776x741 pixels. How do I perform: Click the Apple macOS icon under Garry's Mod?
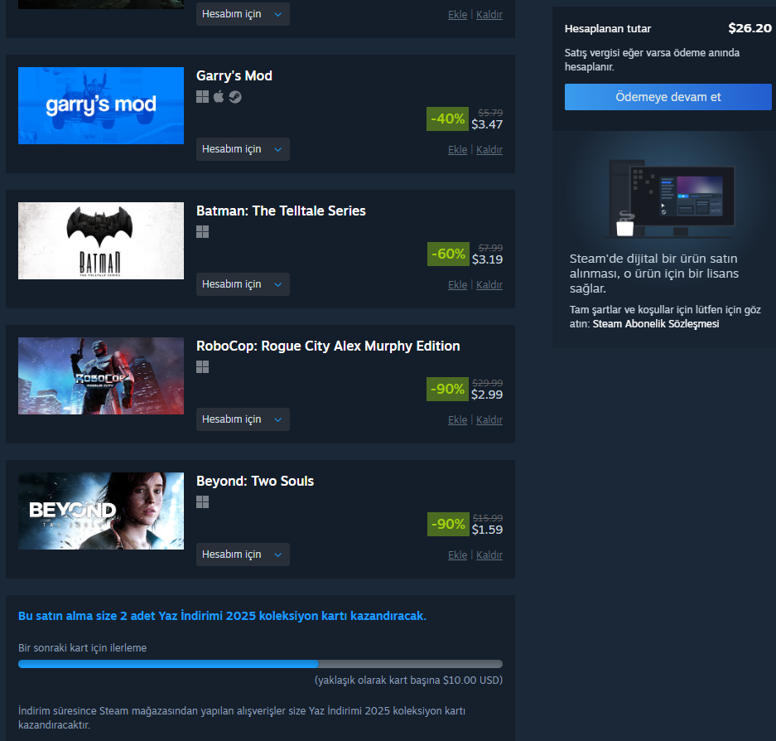[x=219, y=97]
